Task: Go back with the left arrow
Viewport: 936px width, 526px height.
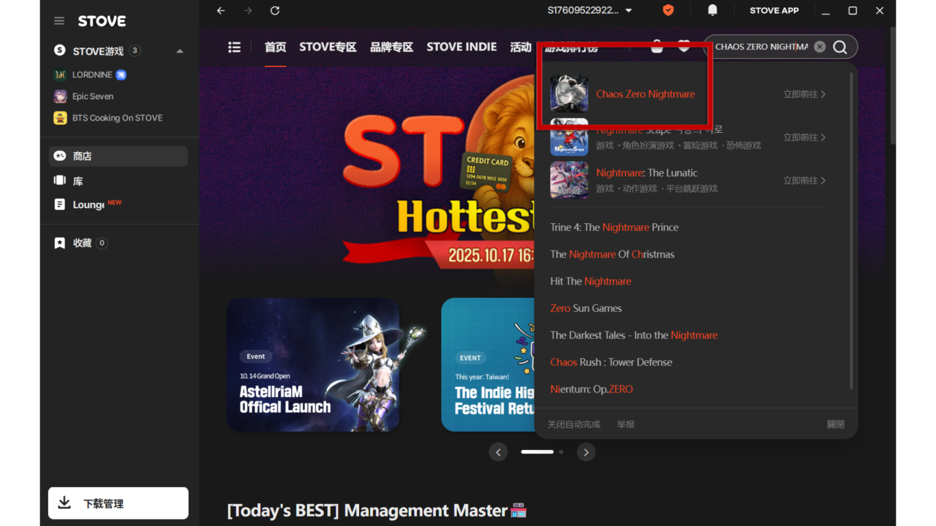Action: click(221, 10)
